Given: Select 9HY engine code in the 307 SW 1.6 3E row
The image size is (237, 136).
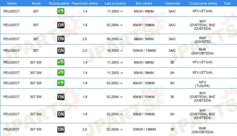Looking at the screenshot, I should [202, 97].
